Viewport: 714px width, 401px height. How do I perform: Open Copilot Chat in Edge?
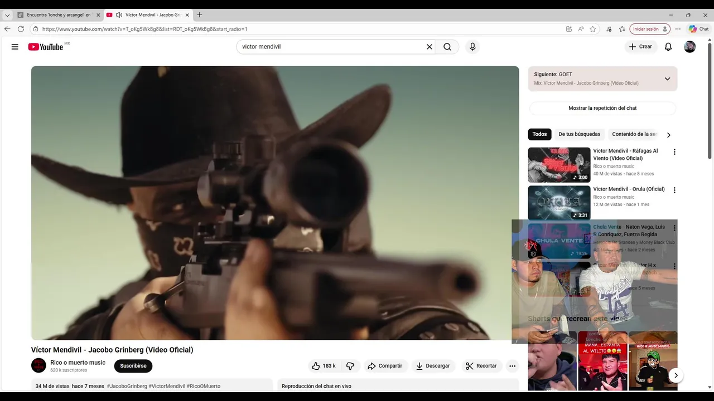[x=699, y=29]
